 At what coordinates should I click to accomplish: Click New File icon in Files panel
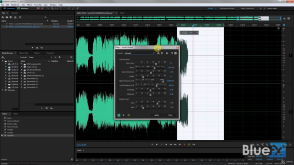pyautogui.click(x=11, y=17)
